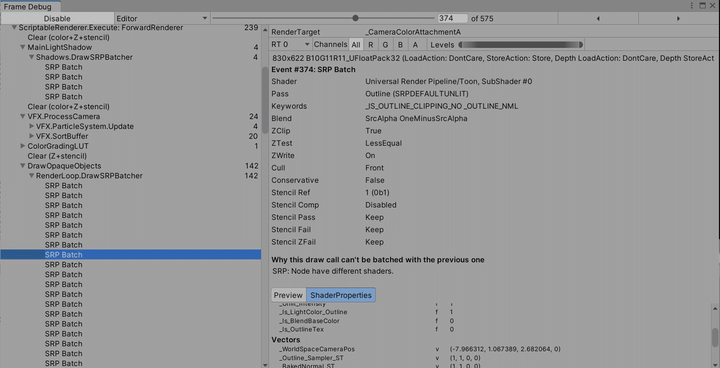This screenshot has height=368, width=720.
Task: Click 'SRP: Node have different shaders.' message
Action: tap(333, 271)
